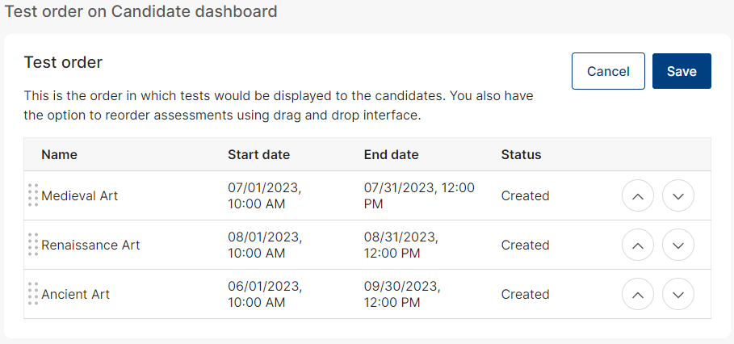Select the Start date column header

point(259,154)
